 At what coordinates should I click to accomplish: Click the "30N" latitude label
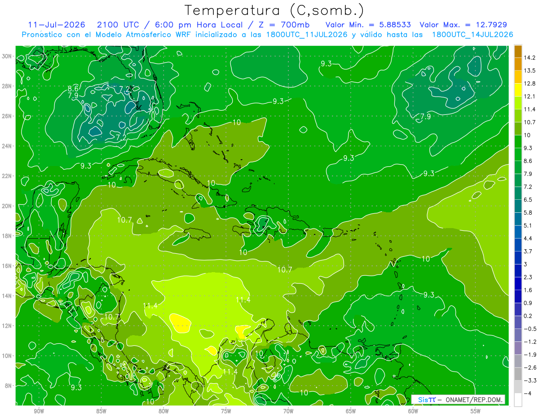tap(7, 56)
